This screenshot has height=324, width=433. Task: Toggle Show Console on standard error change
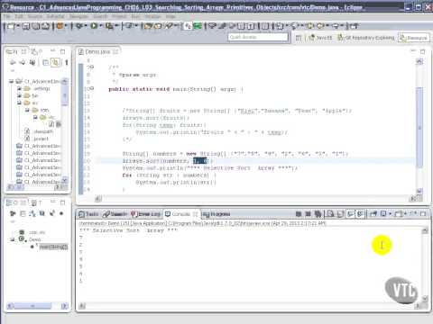(x=360, y=214)
